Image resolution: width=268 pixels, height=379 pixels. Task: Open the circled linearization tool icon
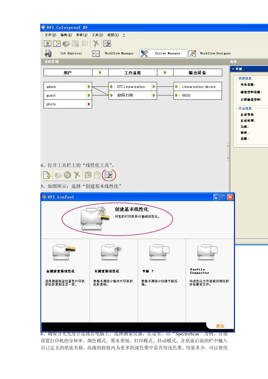(109, 175)
